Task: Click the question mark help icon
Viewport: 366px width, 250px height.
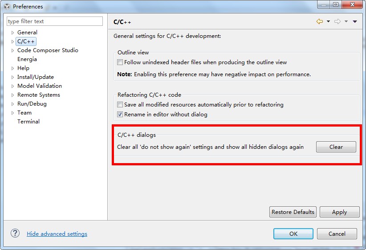Action: coord(15,233)
